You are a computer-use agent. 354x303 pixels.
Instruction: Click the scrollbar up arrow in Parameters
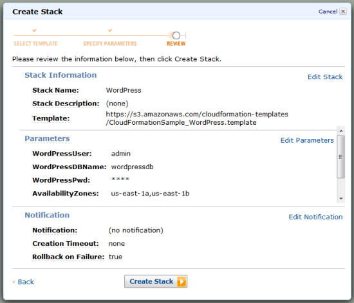coord(341,131)
